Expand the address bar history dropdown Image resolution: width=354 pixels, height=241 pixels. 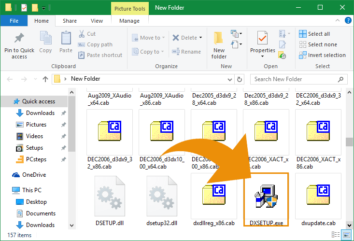229,79
